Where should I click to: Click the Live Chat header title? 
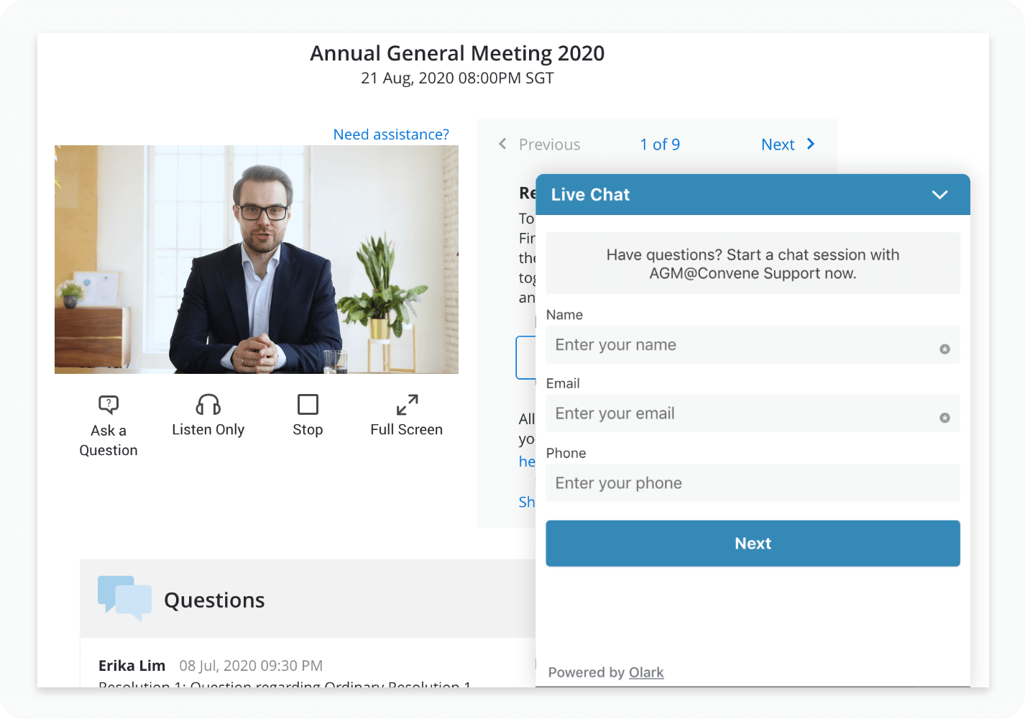coord(590,195)
